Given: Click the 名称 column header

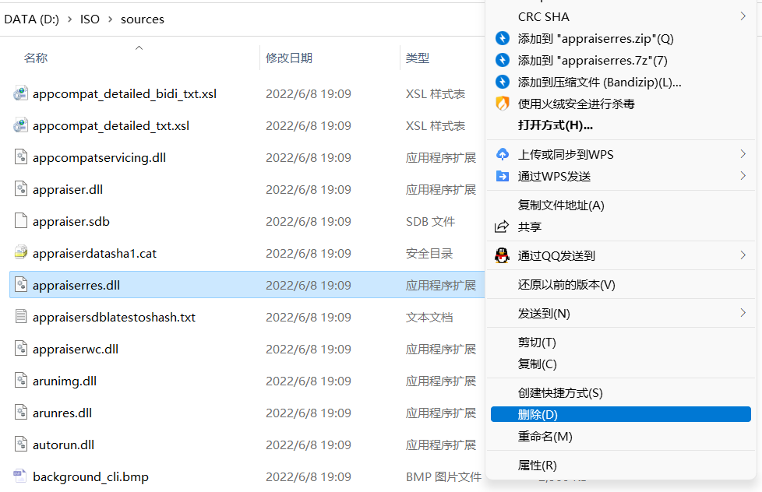Looking at the screenshot, I should (x=36, y=58).
